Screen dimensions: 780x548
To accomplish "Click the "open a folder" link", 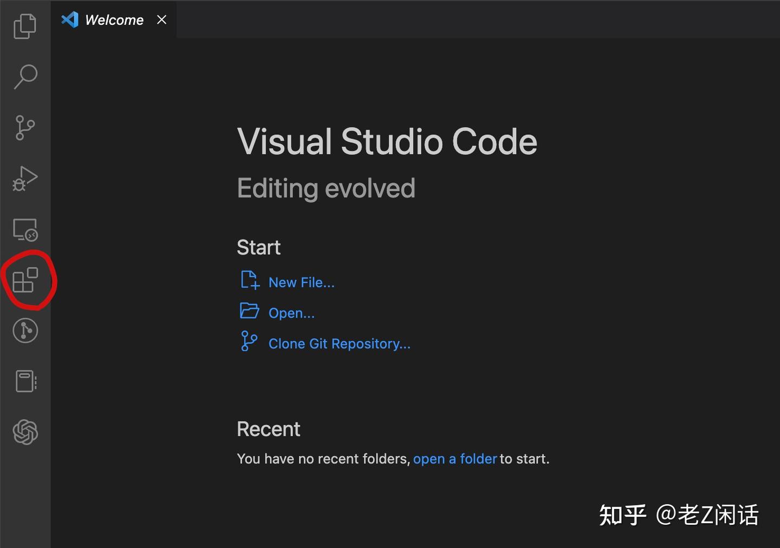I will click(x=454, y=459).
